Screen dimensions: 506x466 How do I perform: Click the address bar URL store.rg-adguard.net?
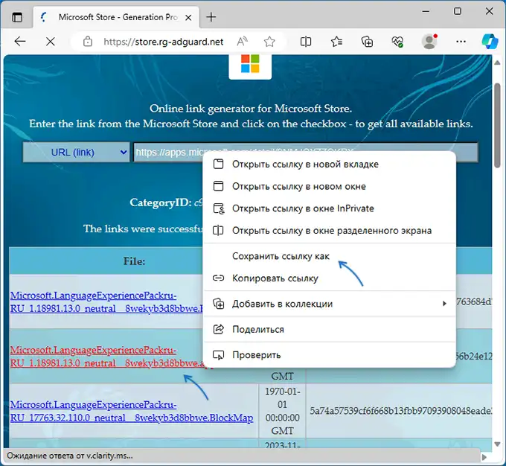(163, 42)
